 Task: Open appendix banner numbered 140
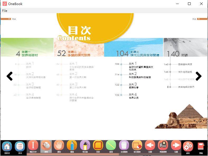point(185,47)
